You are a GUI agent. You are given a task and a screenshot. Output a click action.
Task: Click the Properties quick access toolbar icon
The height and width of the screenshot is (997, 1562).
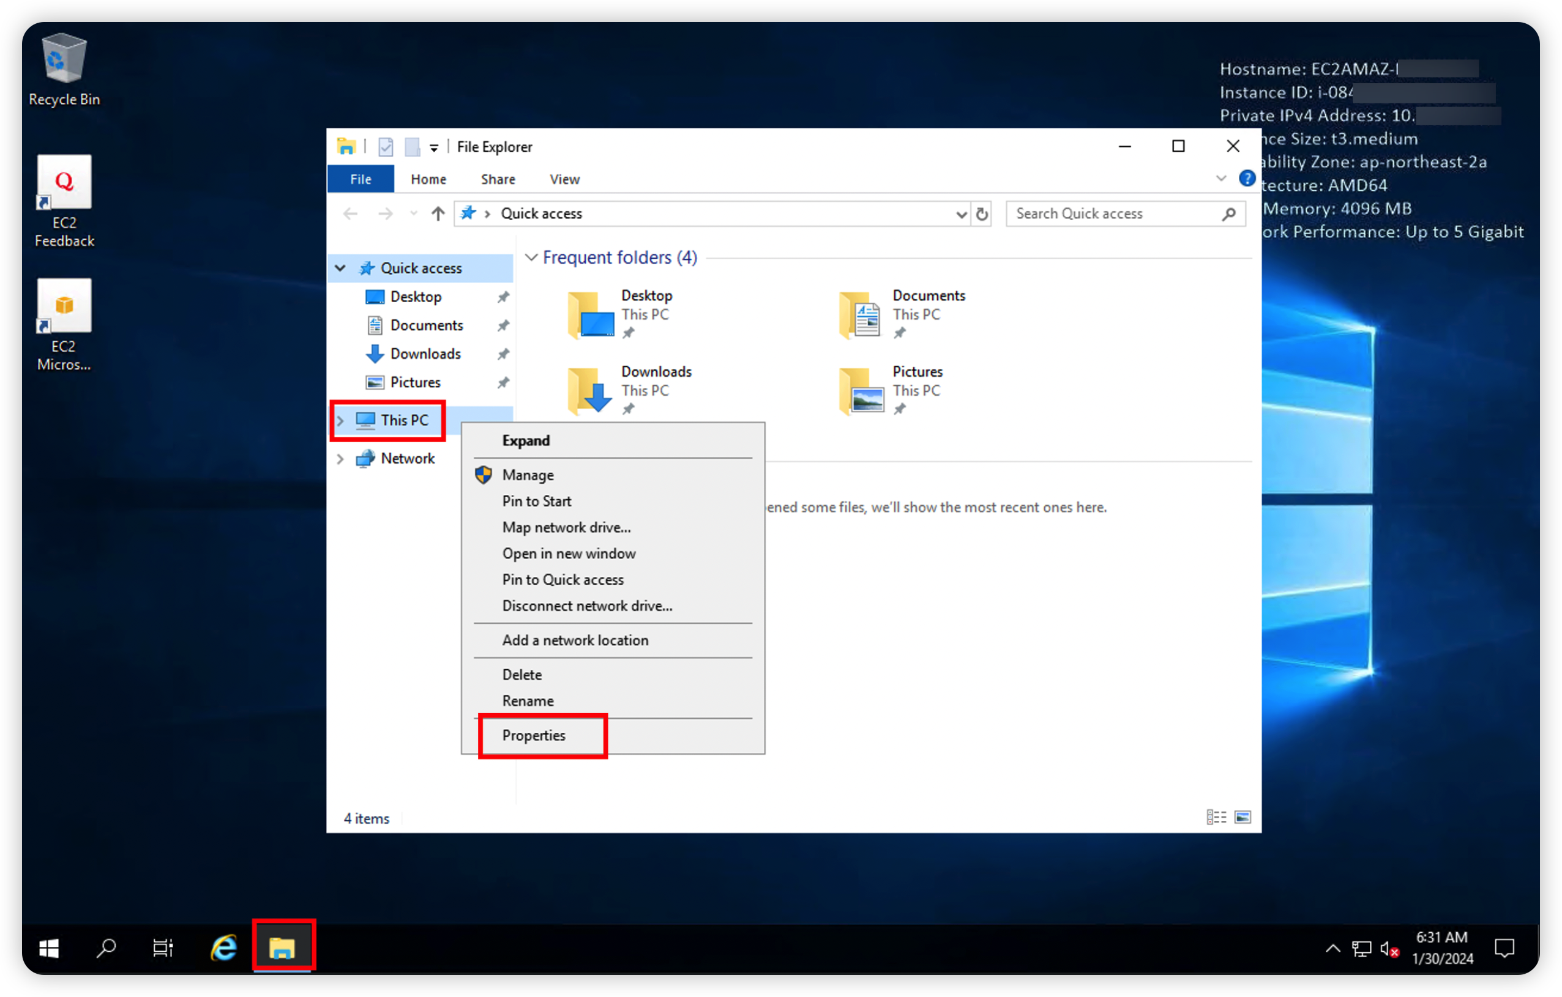point(386,147)
